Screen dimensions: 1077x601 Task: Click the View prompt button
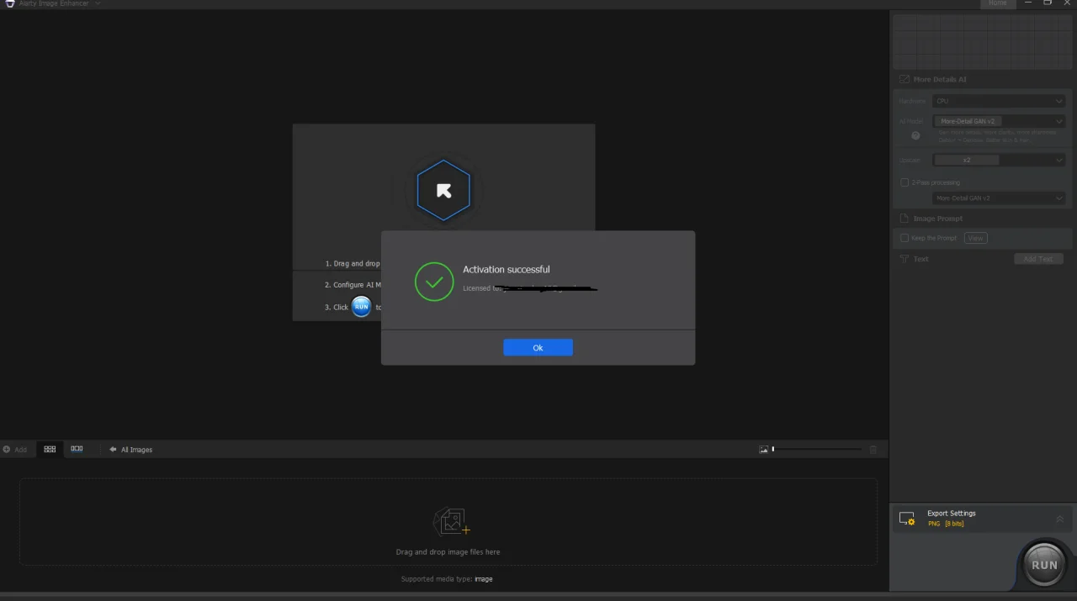(975, 238)
